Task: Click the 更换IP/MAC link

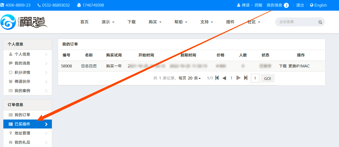Action: click(299, 66)
